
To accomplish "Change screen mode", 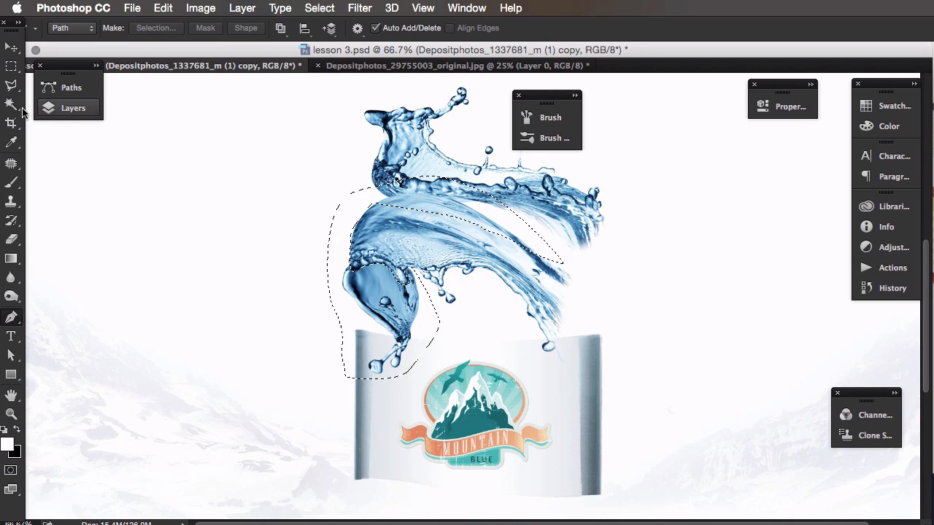I will [x=11, y=489].
